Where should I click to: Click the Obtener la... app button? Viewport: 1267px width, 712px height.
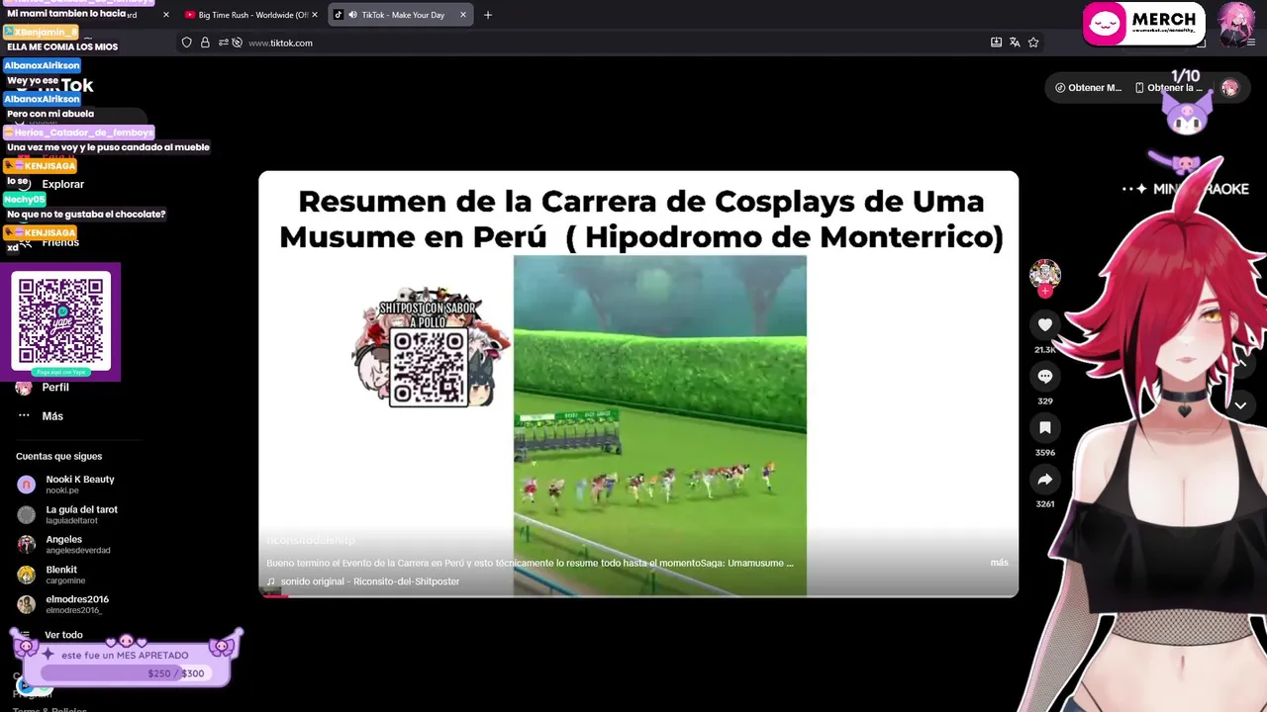[x=1169, y=88]
